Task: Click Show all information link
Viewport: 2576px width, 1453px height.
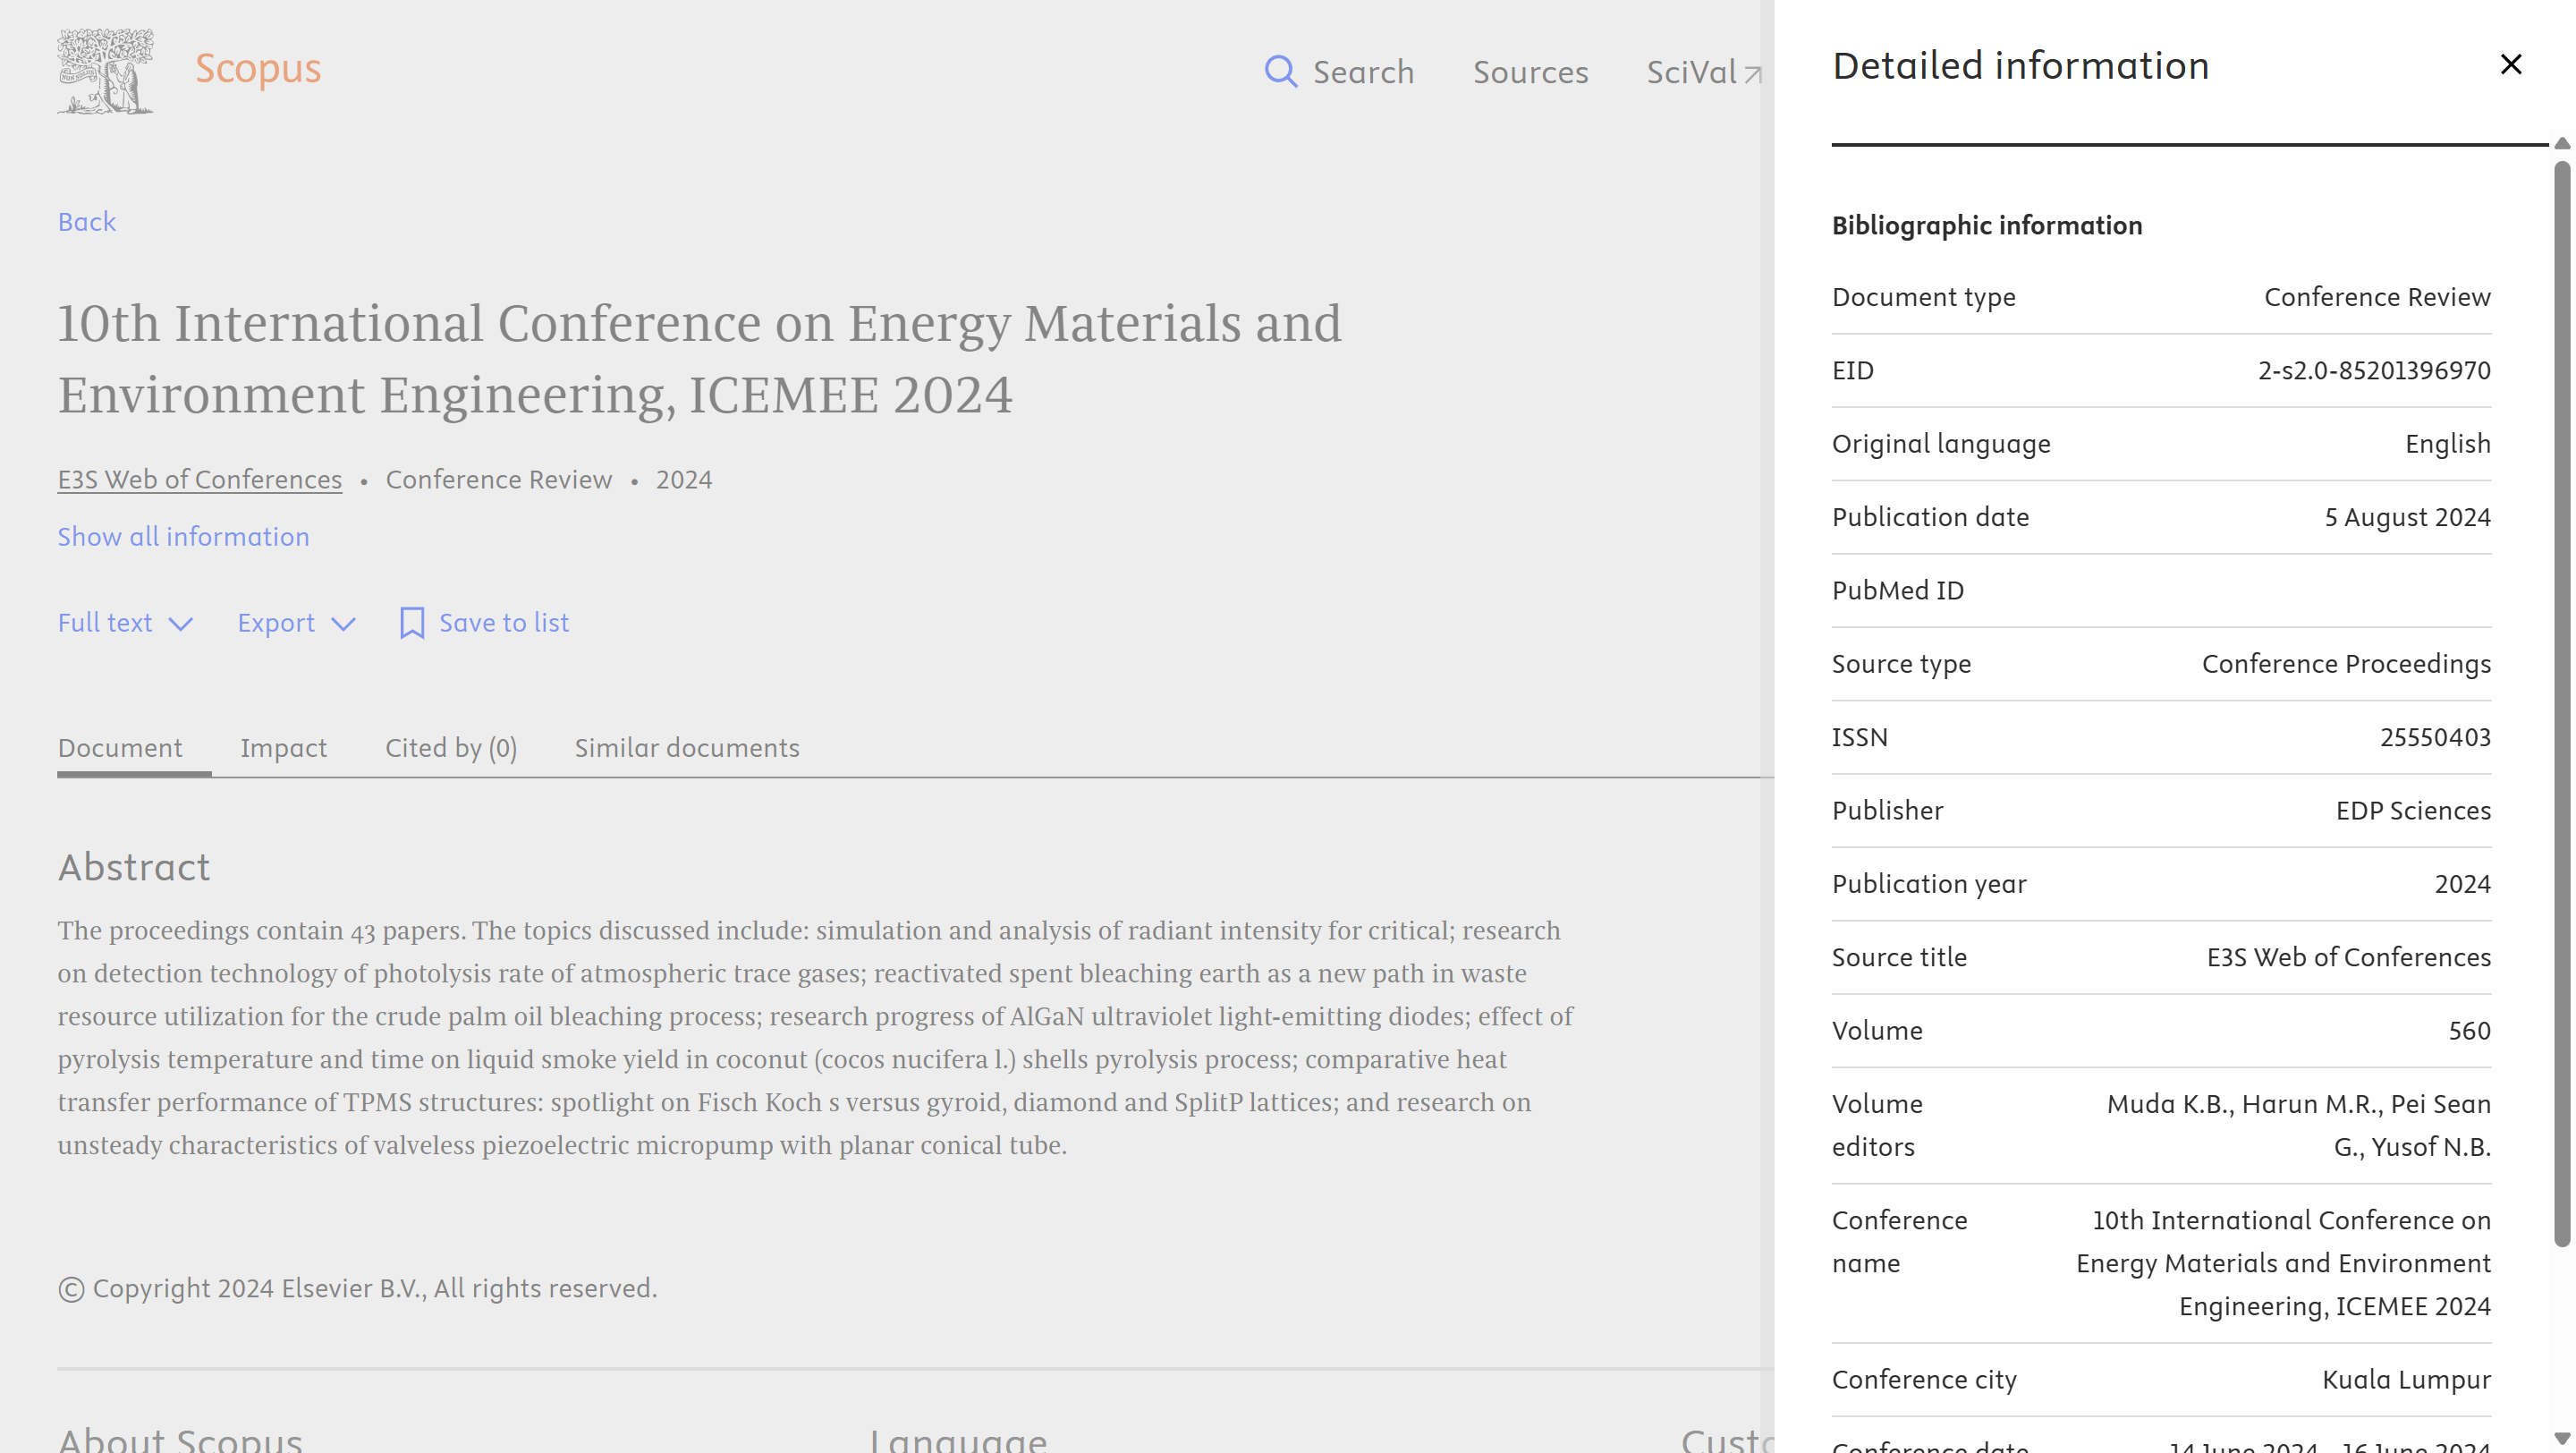Action: (183, 537)
